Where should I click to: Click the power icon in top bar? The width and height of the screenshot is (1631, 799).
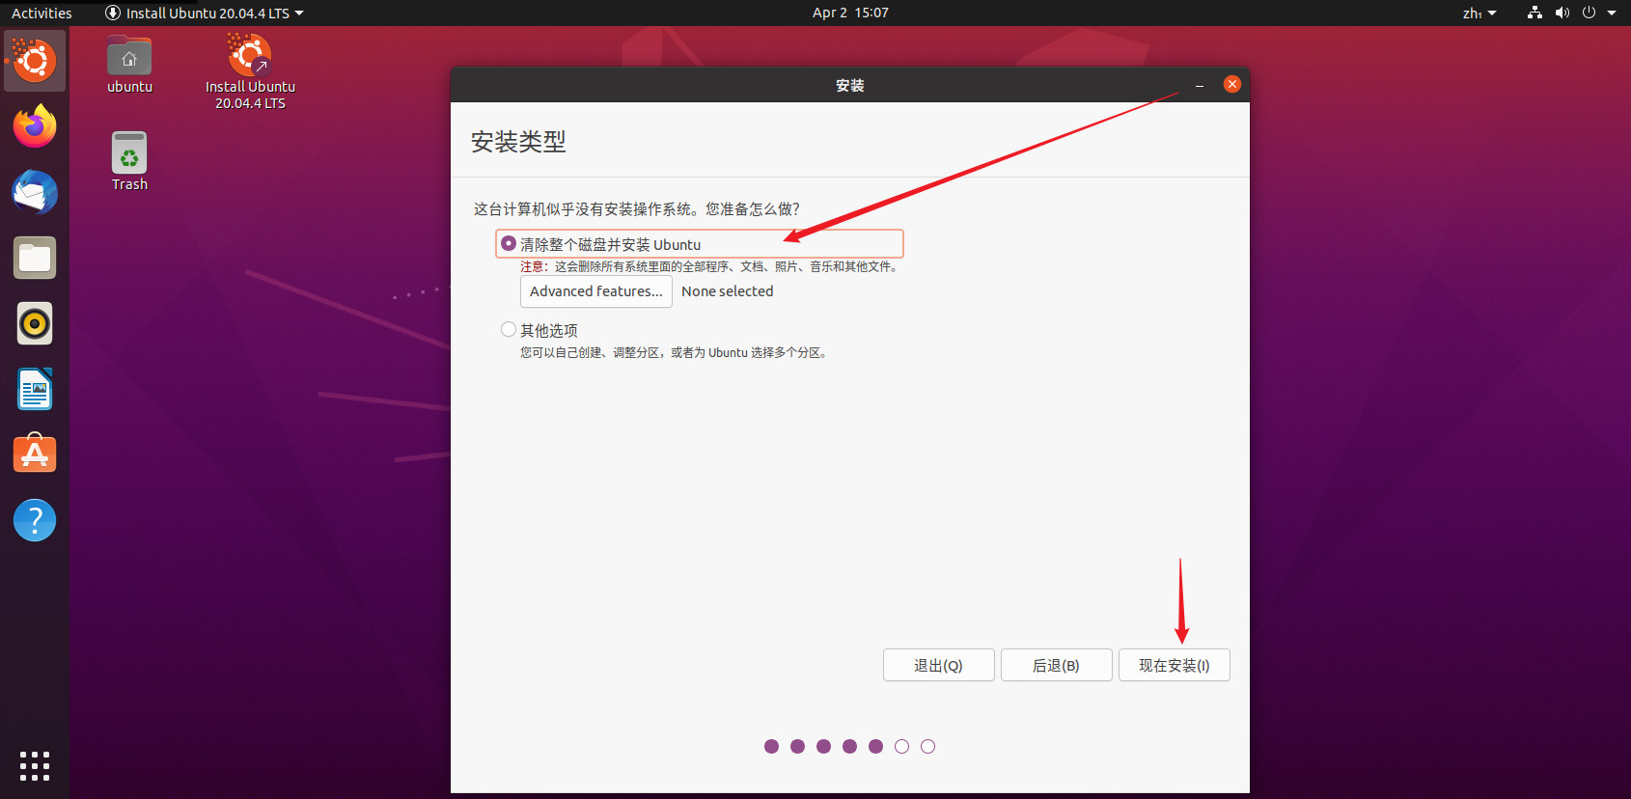(1589, 13)
